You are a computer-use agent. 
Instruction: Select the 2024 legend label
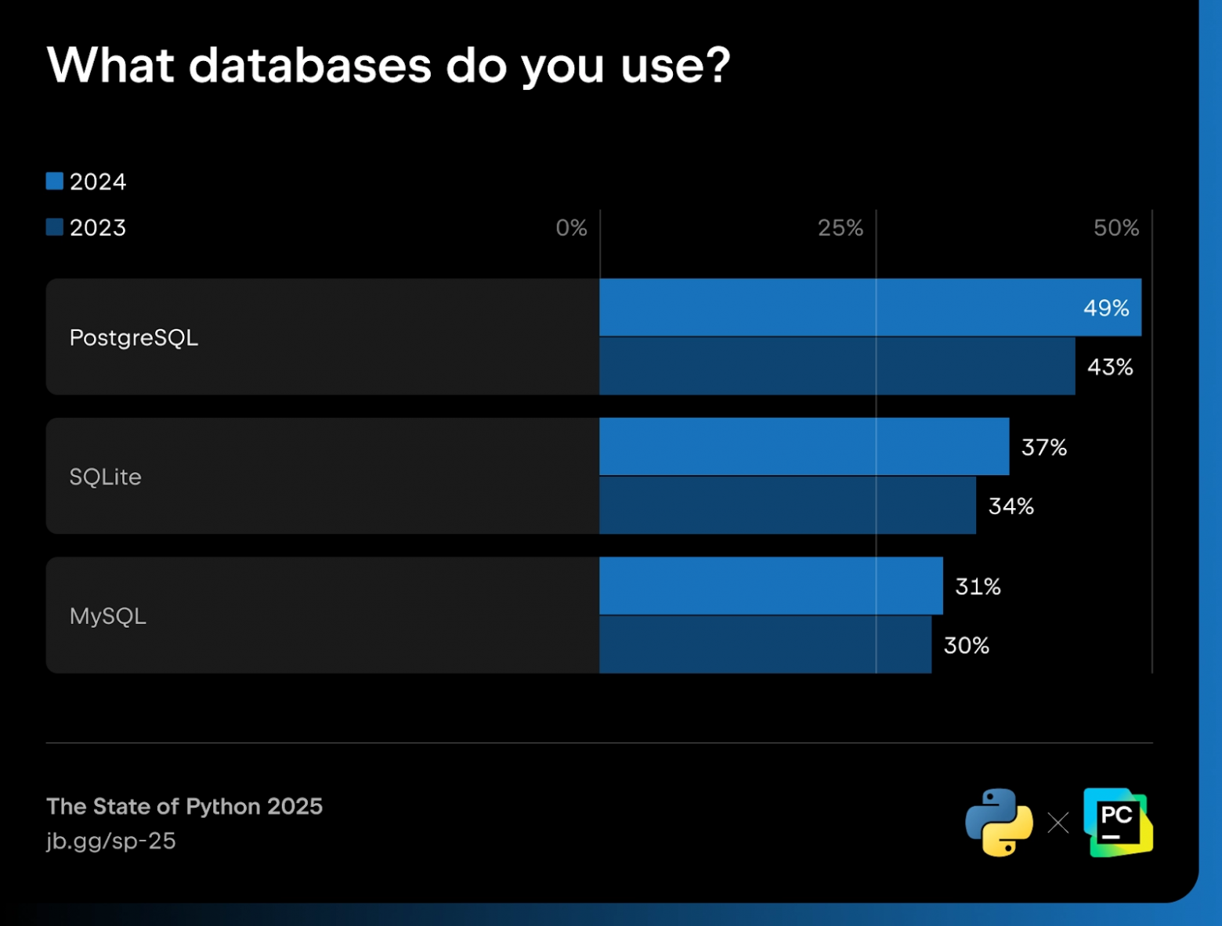pyautogui.click(x=97, y=182)
